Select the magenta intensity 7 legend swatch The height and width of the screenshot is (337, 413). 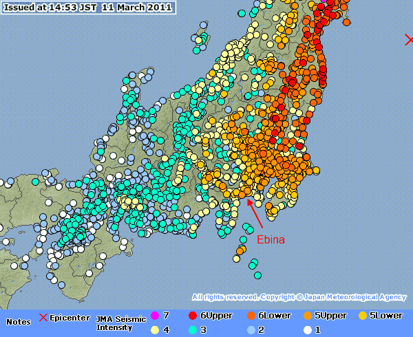coord(155,316)
